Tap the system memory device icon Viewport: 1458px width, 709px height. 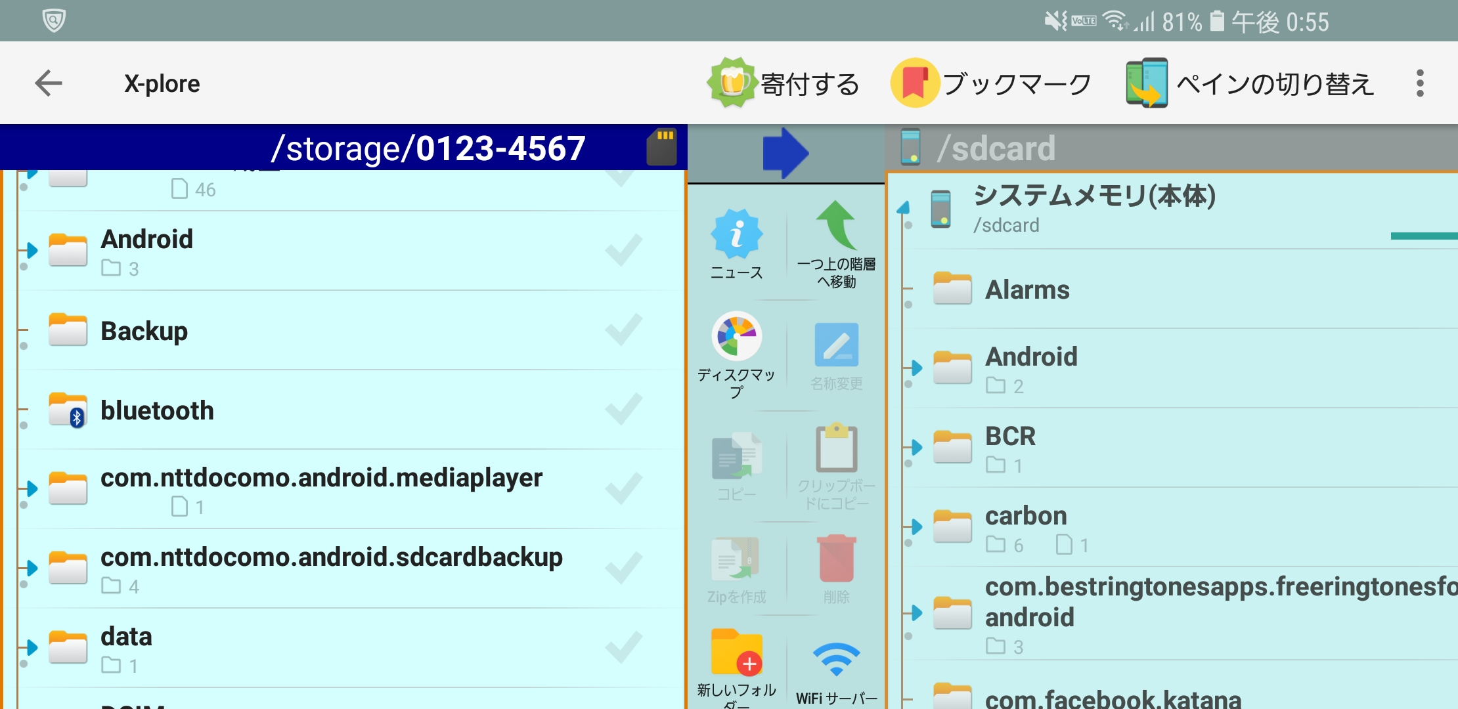pyautogui.click(x=941, y=209)
